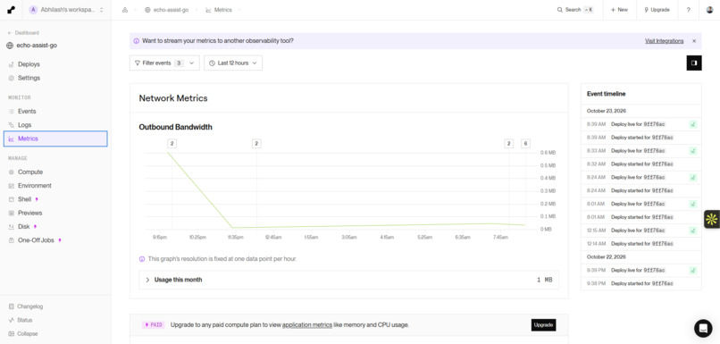
Task: Click the October 23, 2026 date header
Action: tap(607, 111)
